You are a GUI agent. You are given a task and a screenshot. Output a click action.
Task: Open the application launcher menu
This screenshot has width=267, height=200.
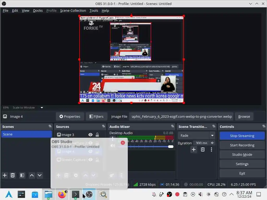click(x=9, y=194)
